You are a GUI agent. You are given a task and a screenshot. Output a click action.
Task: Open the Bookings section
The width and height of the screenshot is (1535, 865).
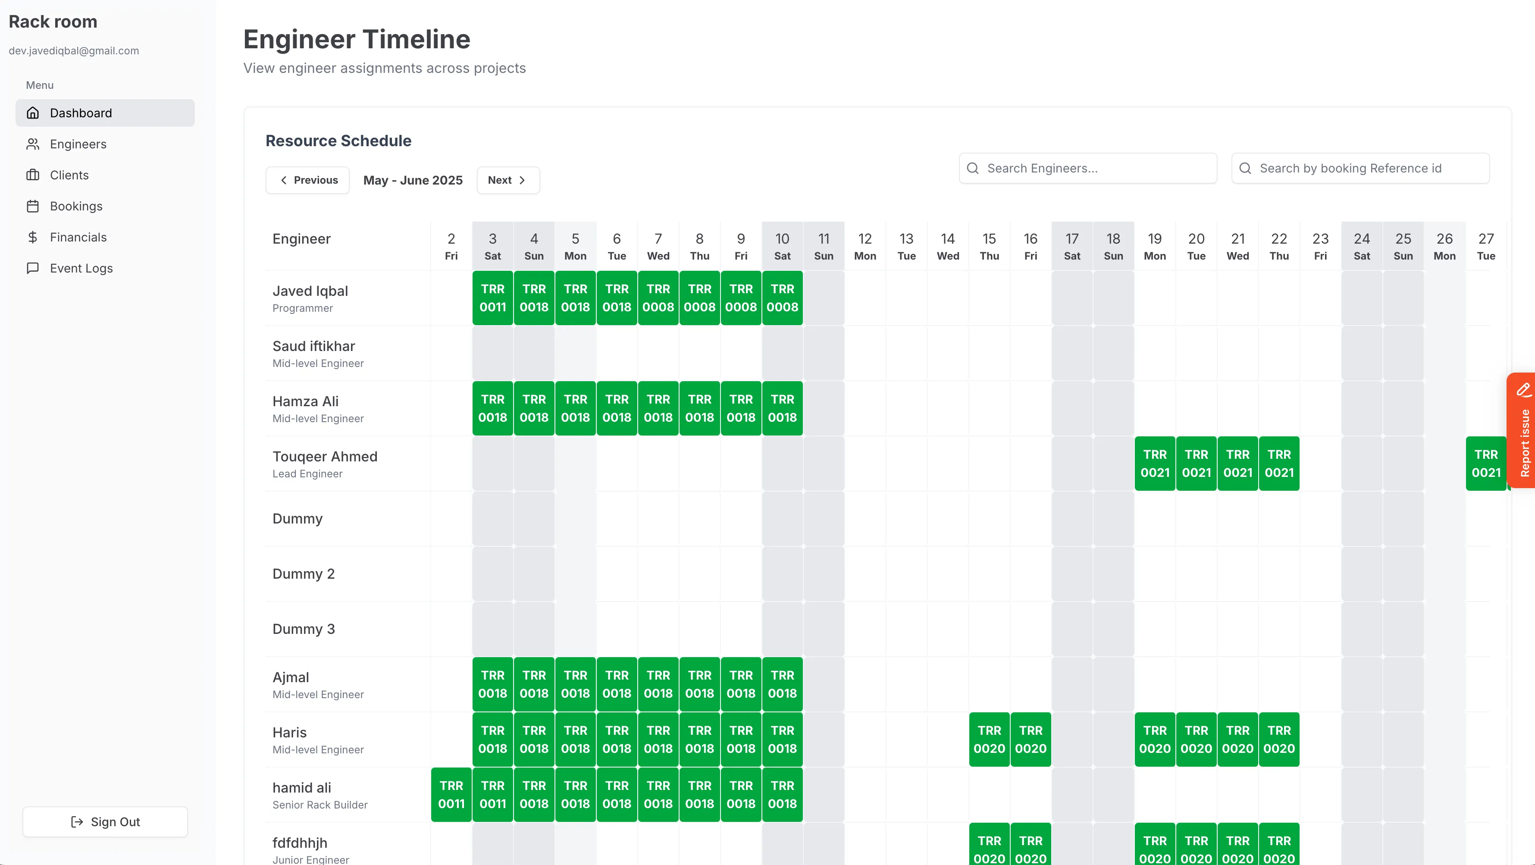pyautogui.click(x=105, y=206)
